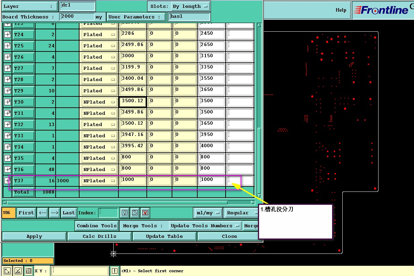Expand the T25 row plus icon

[x=8, y=46]
